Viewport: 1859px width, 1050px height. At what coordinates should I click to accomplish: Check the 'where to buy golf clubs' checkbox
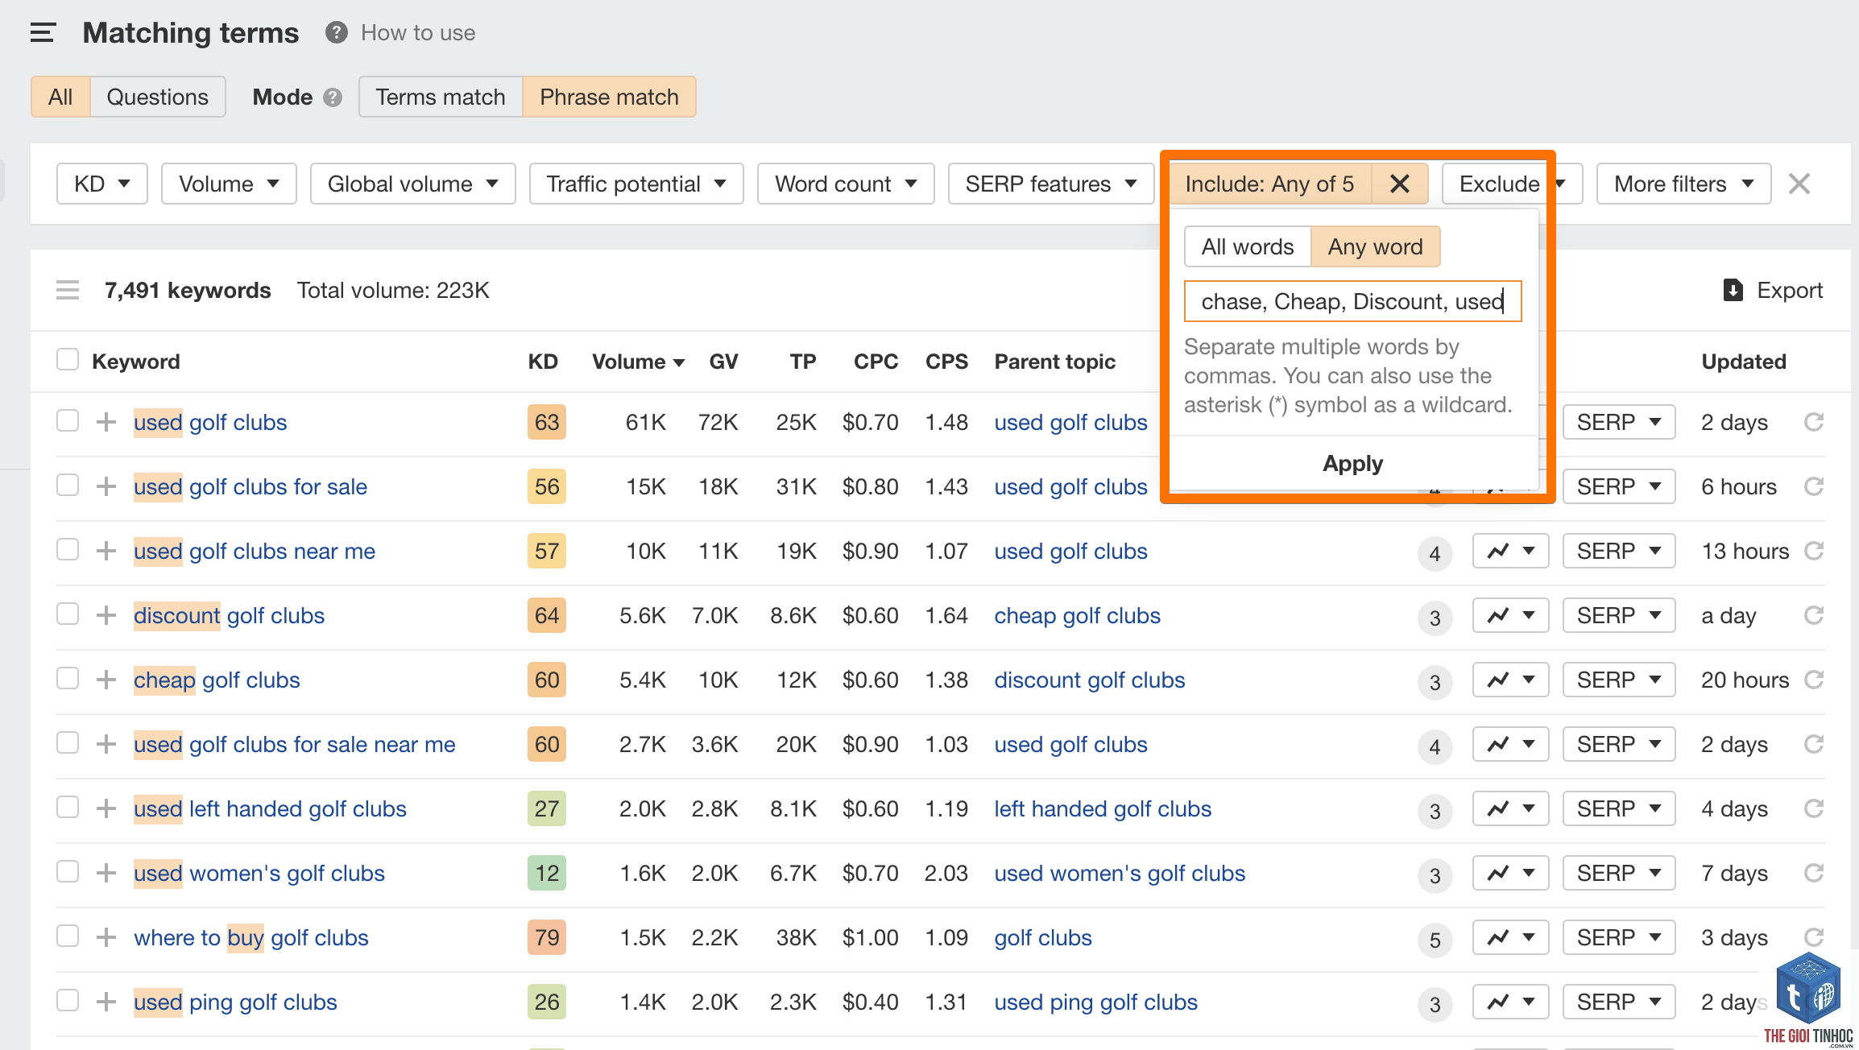(x=68, y=936)
